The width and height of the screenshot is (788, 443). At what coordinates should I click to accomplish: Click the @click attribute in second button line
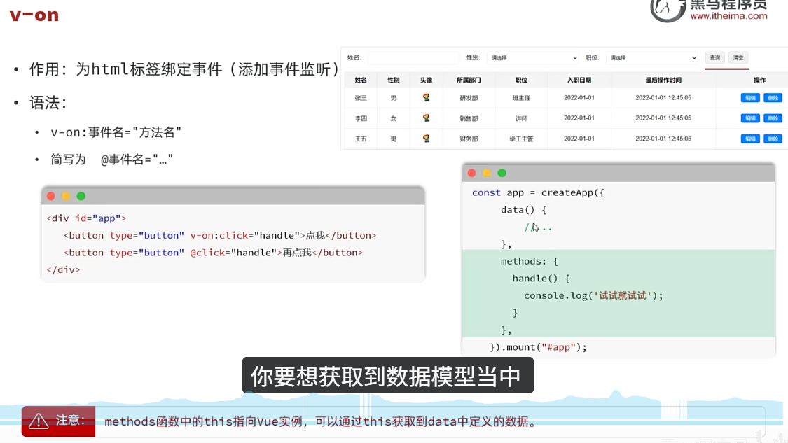click(x=207, y=253)
